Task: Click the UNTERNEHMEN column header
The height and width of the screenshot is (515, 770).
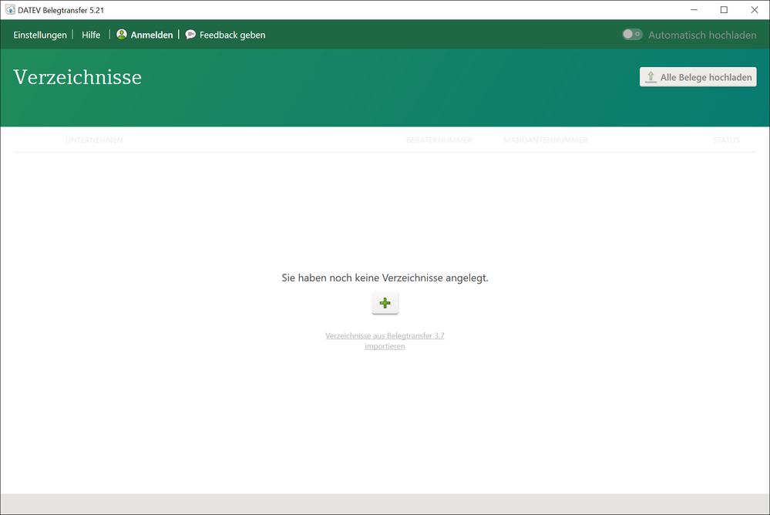Action: pyautogui.click(x=94, y=140)
